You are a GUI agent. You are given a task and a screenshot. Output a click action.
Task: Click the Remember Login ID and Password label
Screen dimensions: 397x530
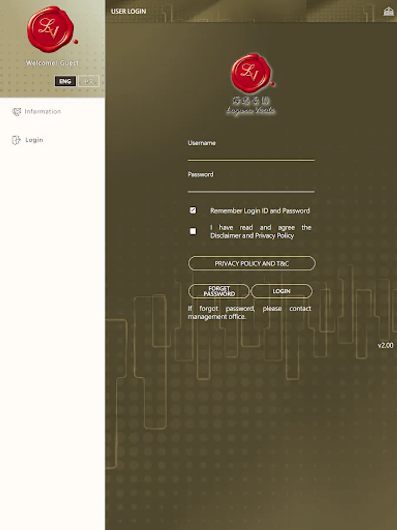[260, 211]
